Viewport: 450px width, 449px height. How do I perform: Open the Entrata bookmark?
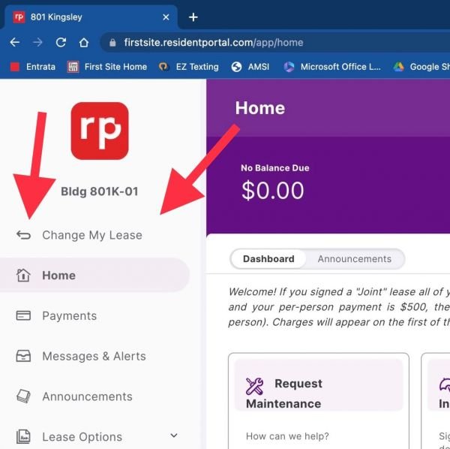coord(32,67)
